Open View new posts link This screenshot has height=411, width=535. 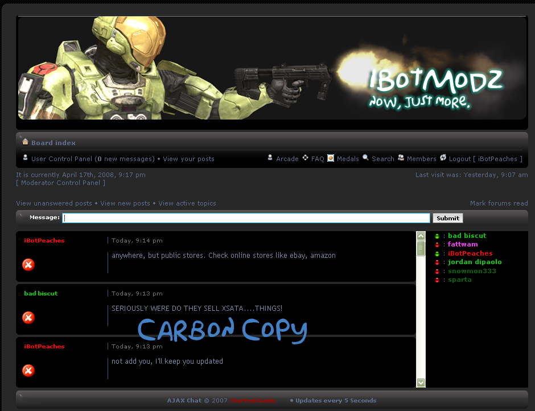pyautogui.click(x=125, y=203)
